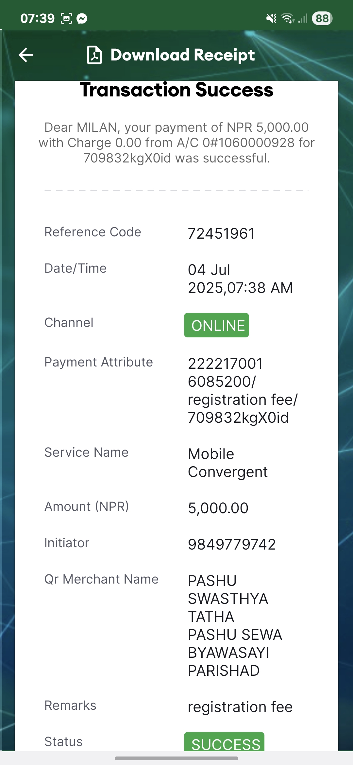Tap the Download Receipt label
Screen dimensions: 353x765
(x=182, y=55)
